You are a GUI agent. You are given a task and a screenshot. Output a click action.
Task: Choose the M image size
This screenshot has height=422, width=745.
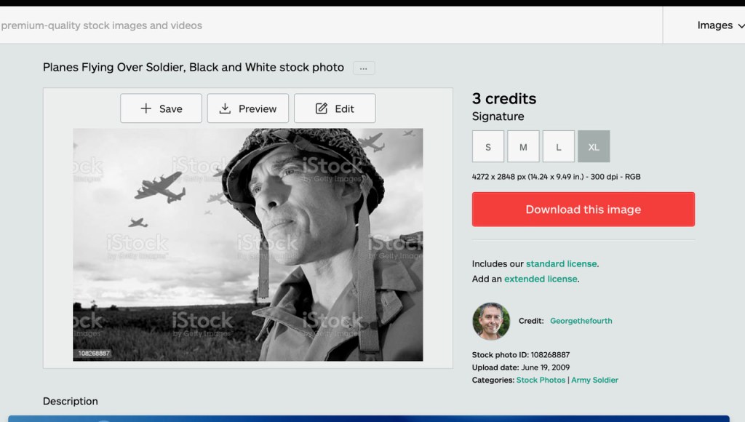(x=523, y=147)
